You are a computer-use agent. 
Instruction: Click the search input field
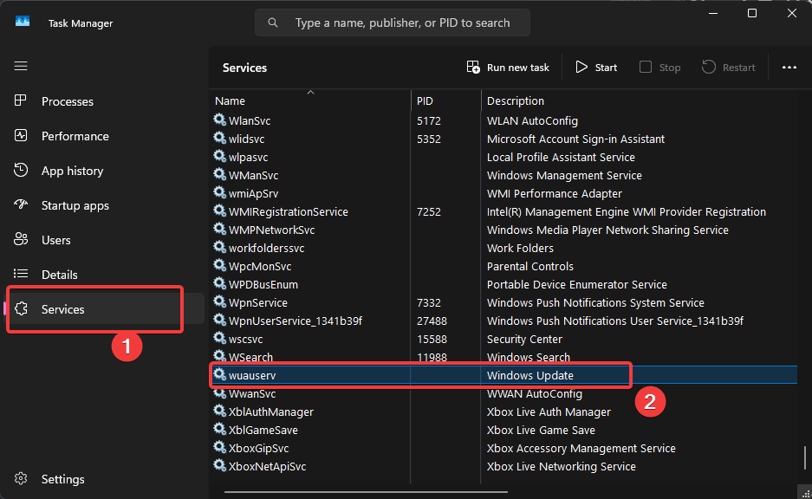point(393,23)
